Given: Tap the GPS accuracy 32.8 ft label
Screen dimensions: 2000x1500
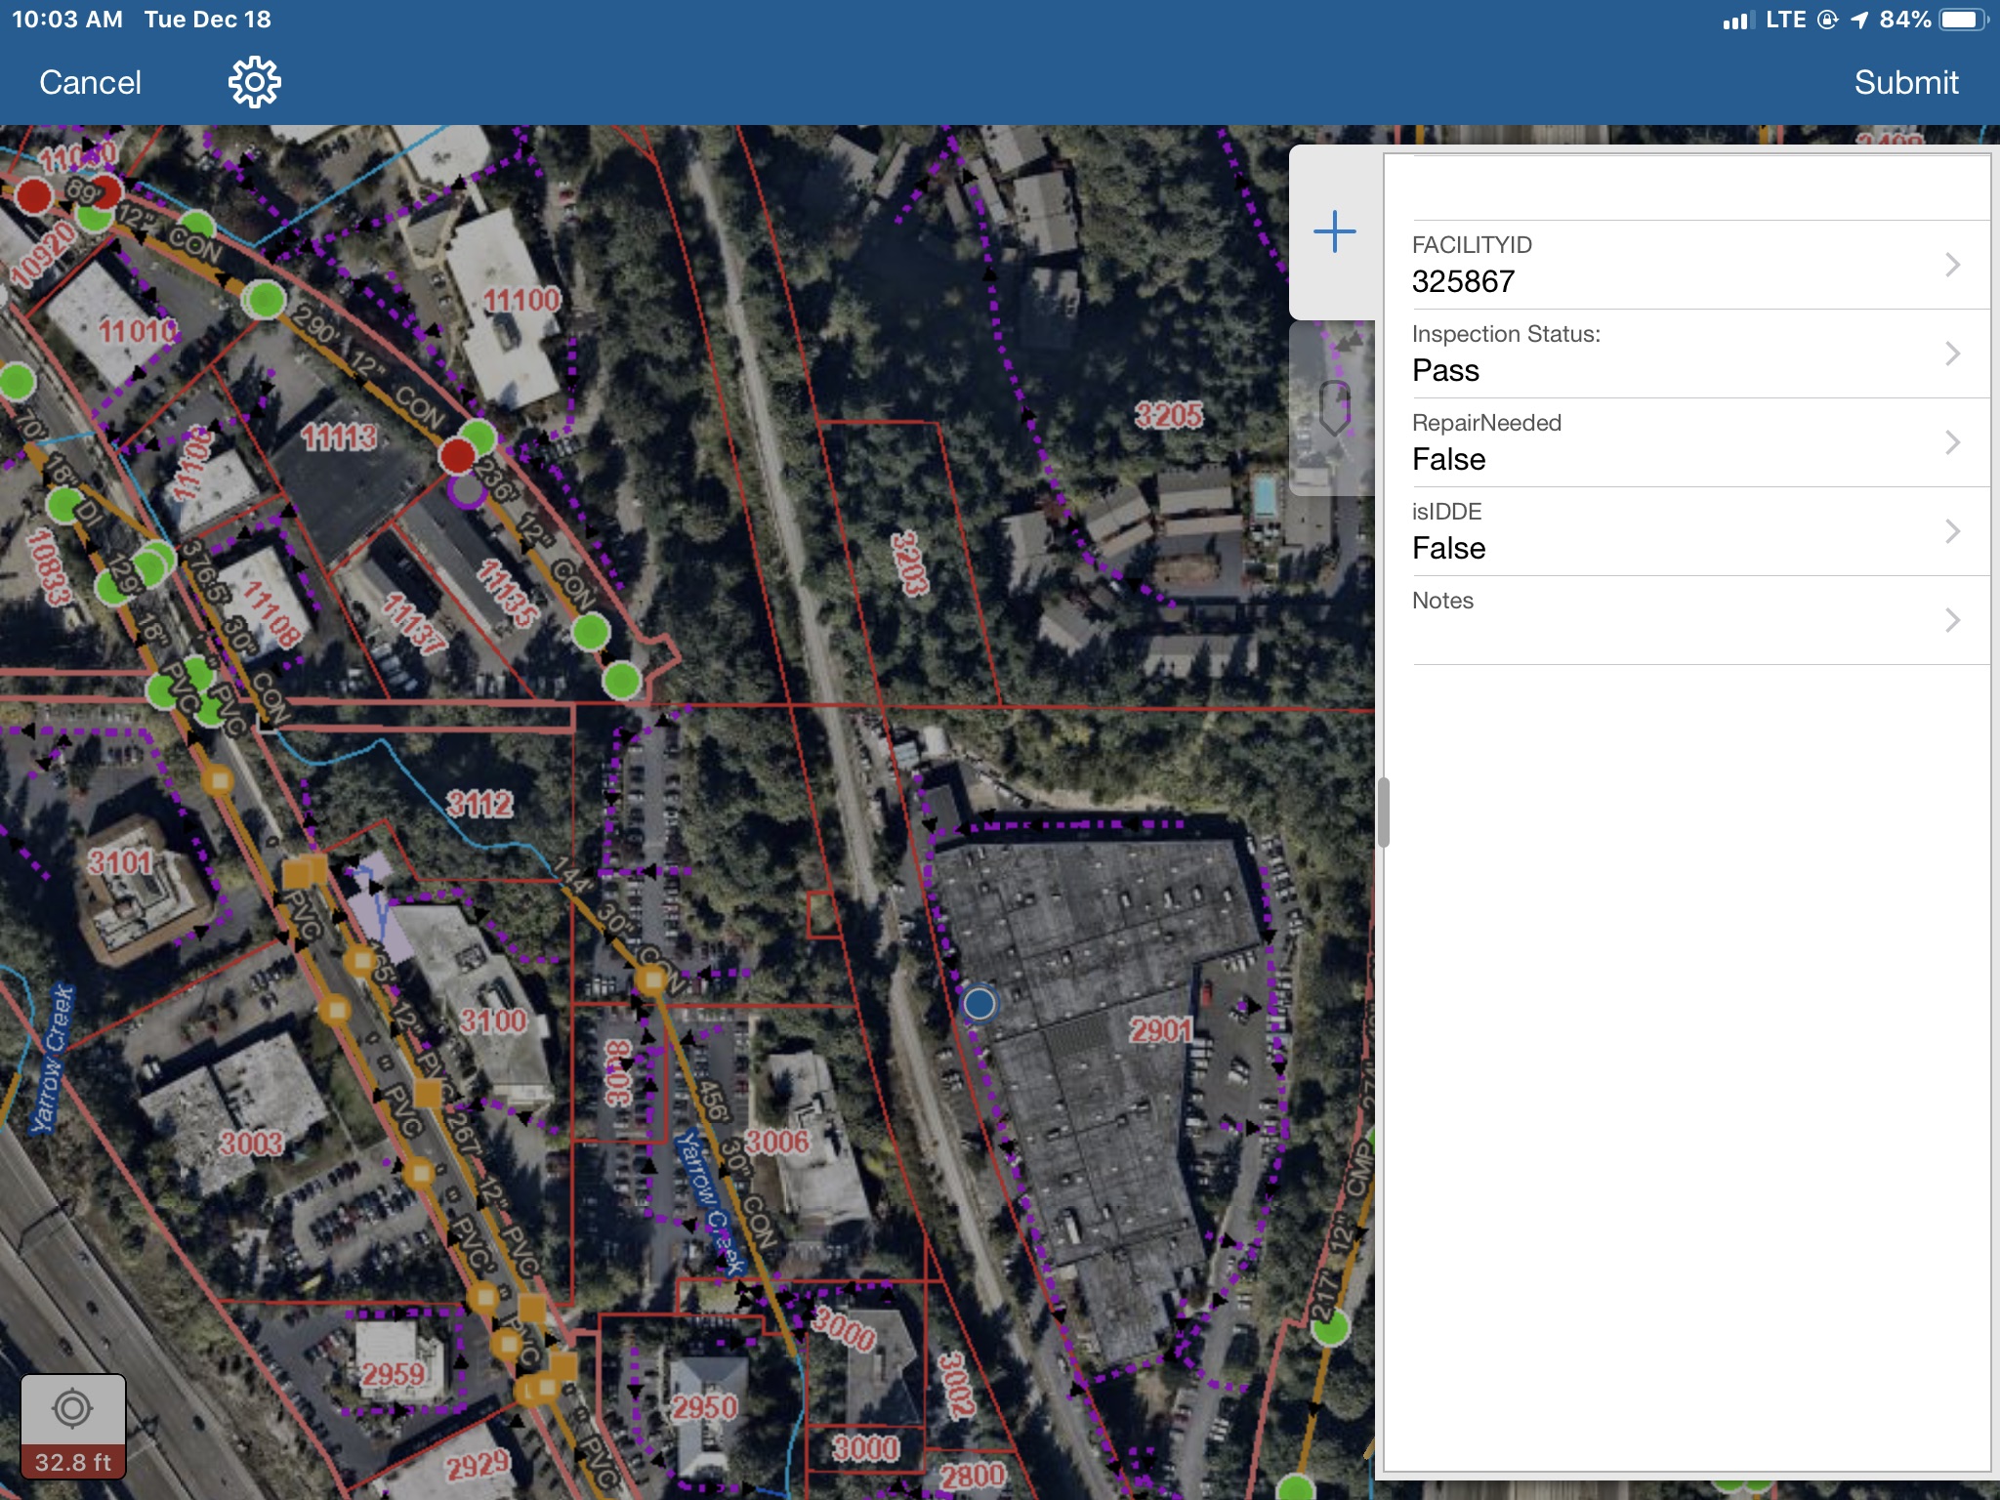Looking at the screenshot, I should coord(73,1462).
